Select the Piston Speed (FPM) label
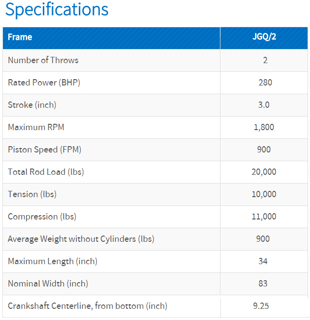Viewport: 310px width, 320px height. coord(44,150)
